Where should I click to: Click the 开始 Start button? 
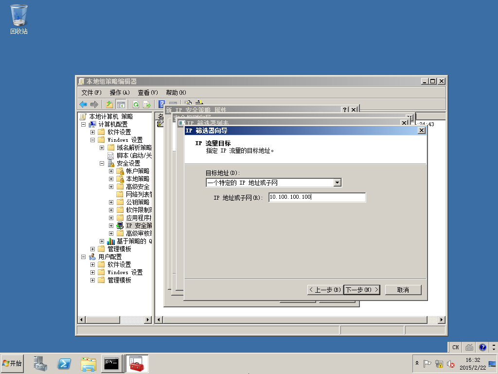tap(12, 363)
